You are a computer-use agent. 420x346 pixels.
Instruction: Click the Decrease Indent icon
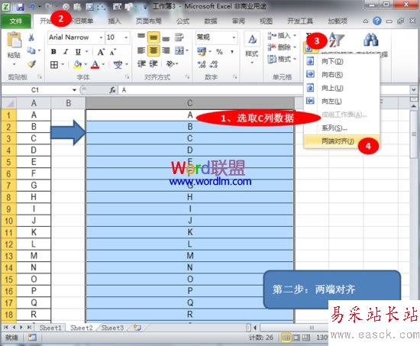point(141,64)
